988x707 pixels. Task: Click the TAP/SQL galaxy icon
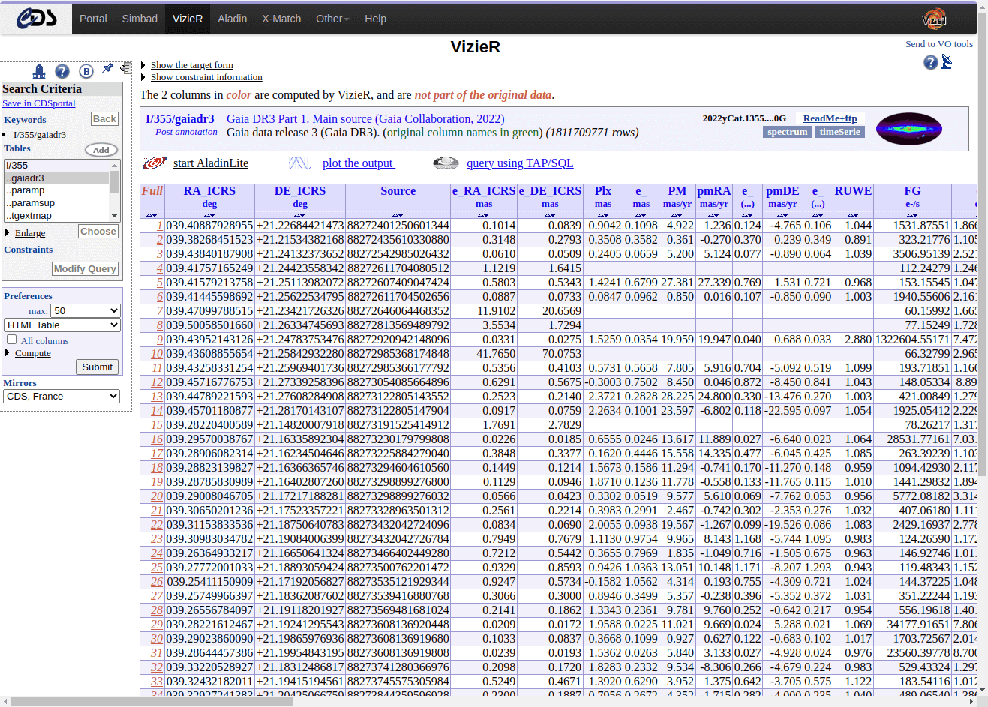tap(446, 163)
